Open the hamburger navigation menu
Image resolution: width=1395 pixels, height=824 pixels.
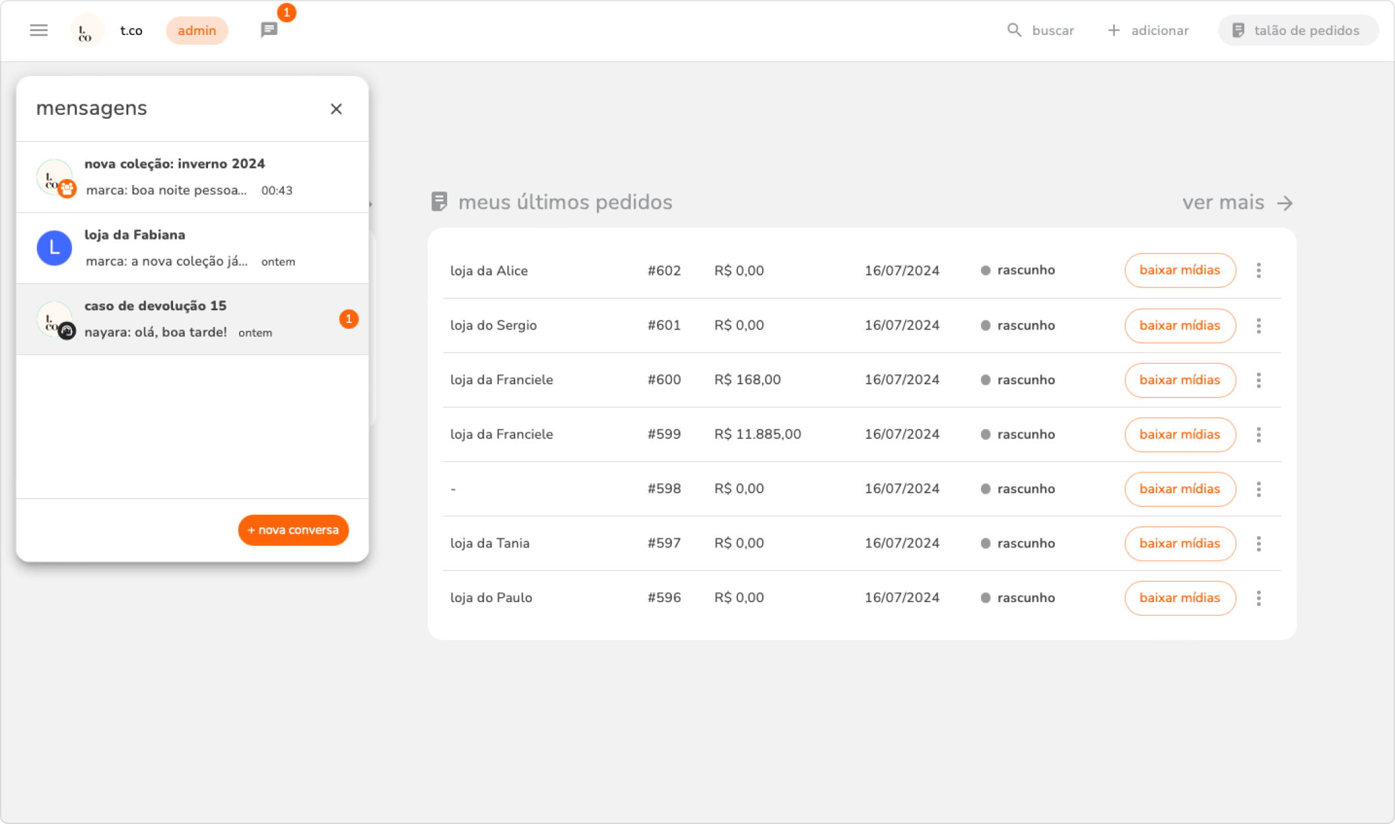point(39,30)
